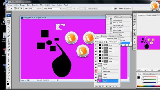
Task: Switch to the Canales tab
Action: [104, 36]
